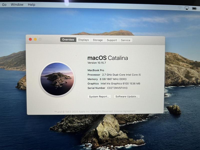Select the Overview tab
The width and height of the screenshot is (200, 150).
click(68, 40)
